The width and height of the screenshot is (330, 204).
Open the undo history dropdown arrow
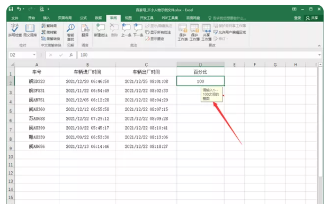23,9
